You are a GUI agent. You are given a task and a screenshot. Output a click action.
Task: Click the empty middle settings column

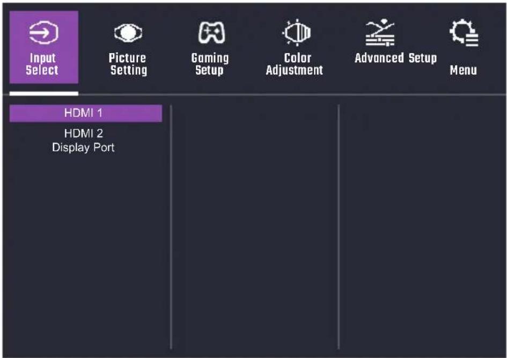(x=255, y=227)
